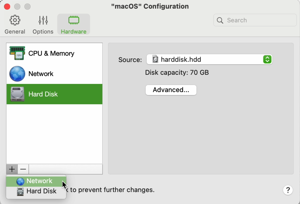Select the Network globe in the sidebar list

tap(17, 74)
